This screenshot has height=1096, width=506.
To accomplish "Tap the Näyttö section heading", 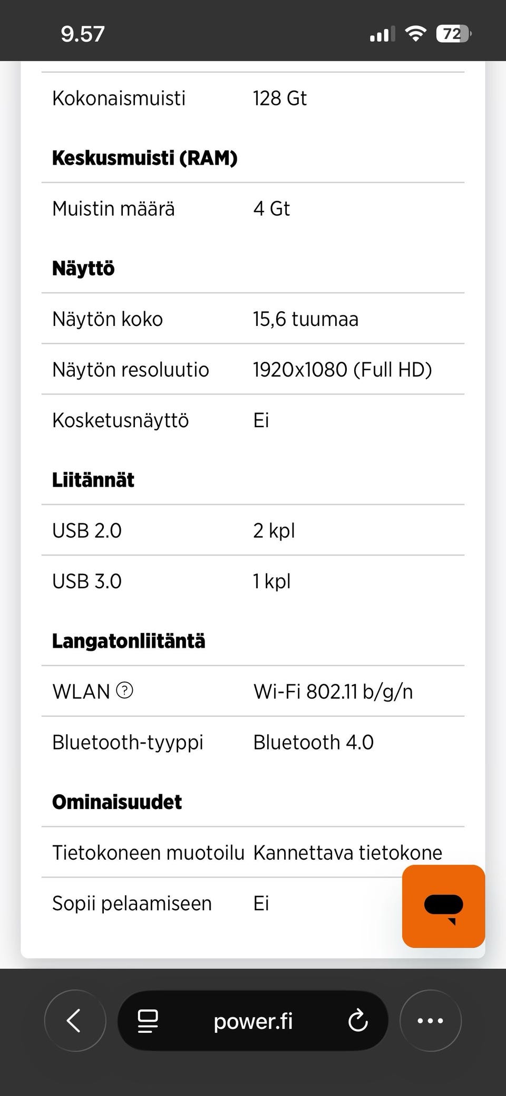I will pyautogui.click(x=83, y=268).
